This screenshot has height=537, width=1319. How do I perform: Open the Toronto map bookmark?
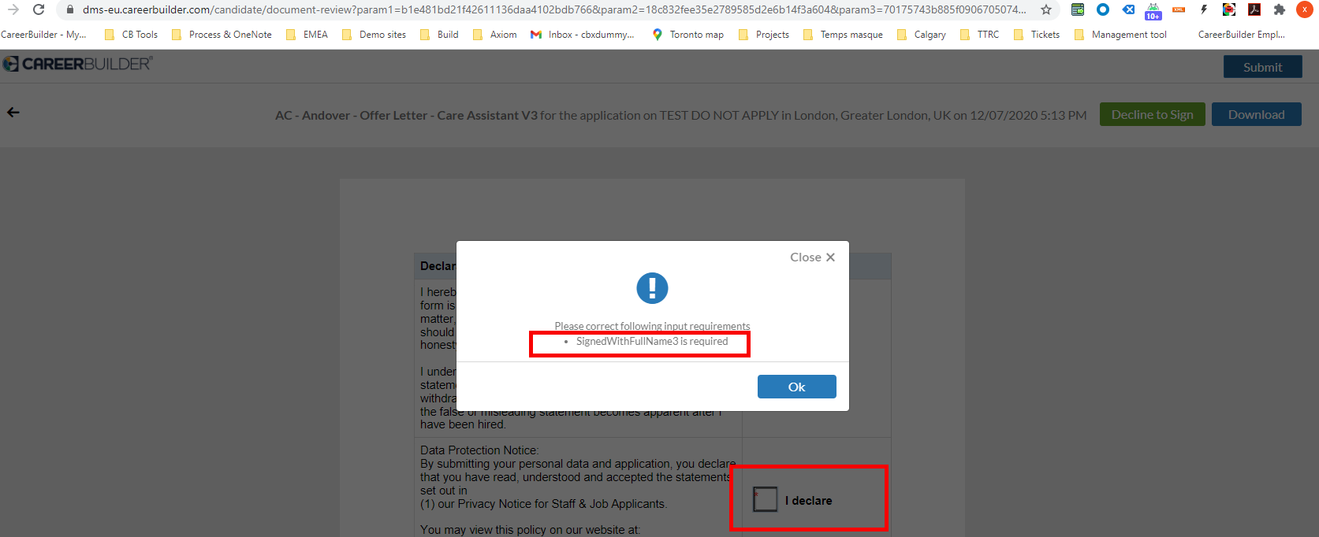tap(688, 35)
